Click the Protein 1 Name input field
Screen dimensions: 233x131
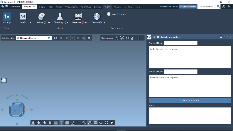pyautogui.click(x=180, y=43)
